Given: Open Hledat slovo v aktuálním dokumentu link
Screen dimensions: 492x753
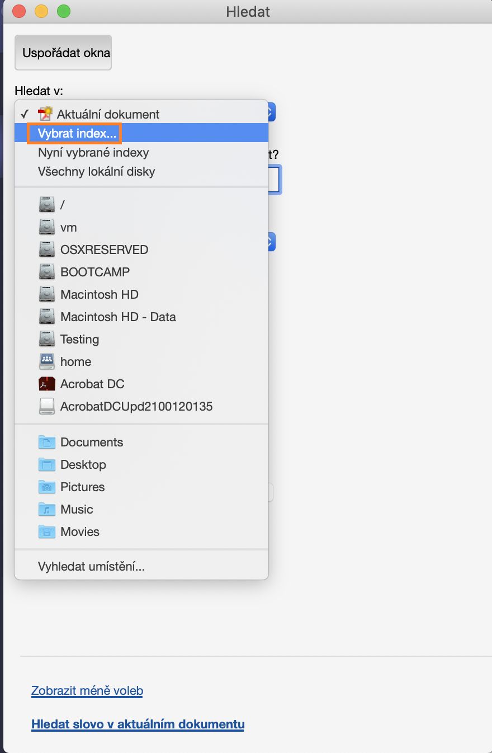Looking at the screenshot, I should click(x=138, y=724).
